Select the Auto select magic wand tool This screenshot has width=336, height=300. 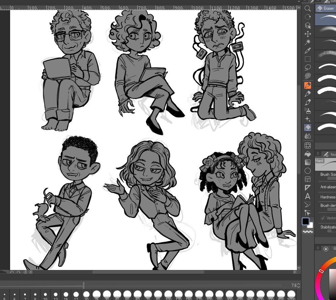pyautogui.click(x=308, y=42)
